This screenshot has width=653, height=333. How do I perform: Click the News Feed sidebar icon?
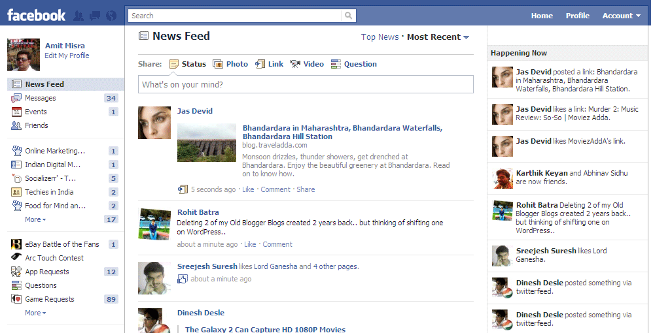[x=16, y=84]
